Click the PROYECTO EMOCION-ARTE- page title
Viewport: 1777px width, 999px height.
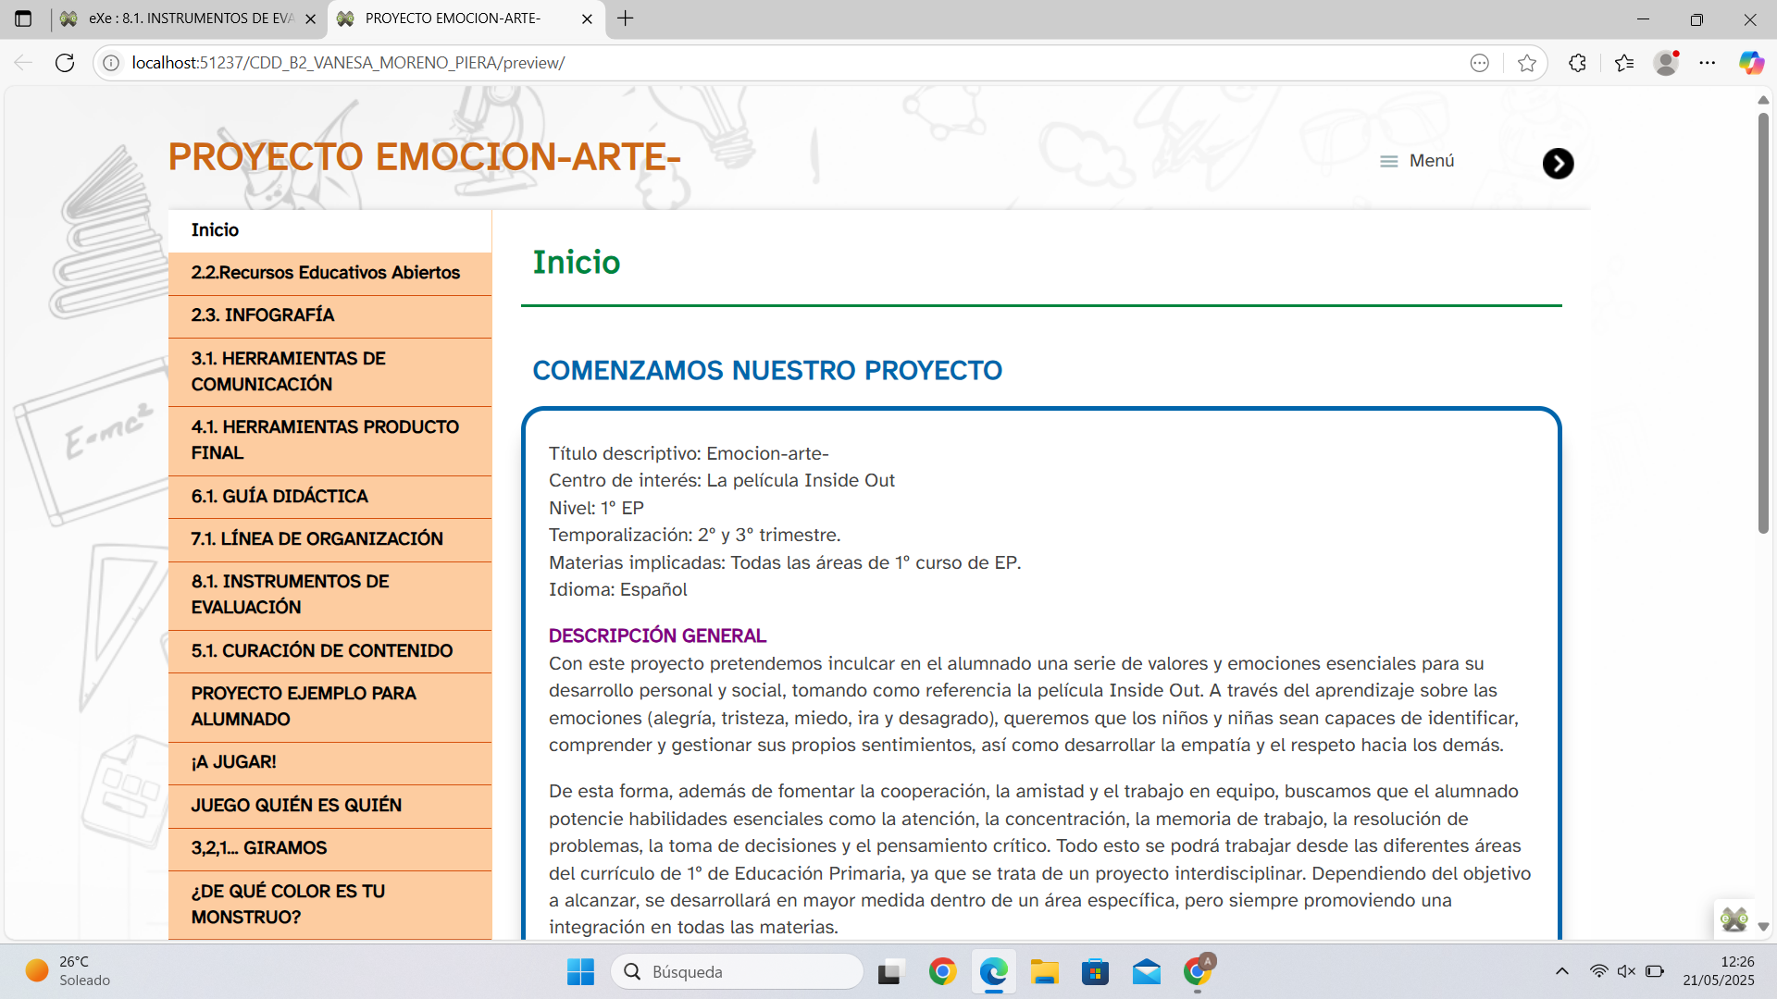(x=424, y=157)
